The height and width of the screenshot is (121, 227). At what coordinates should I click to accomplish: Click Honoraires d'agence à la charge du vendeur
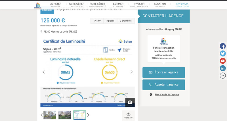coord(59,26)
